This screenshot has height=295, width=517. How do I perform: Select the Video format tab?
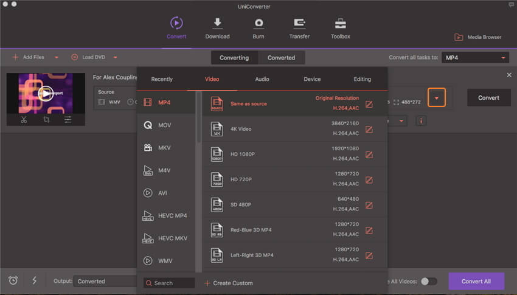[212, 79]
